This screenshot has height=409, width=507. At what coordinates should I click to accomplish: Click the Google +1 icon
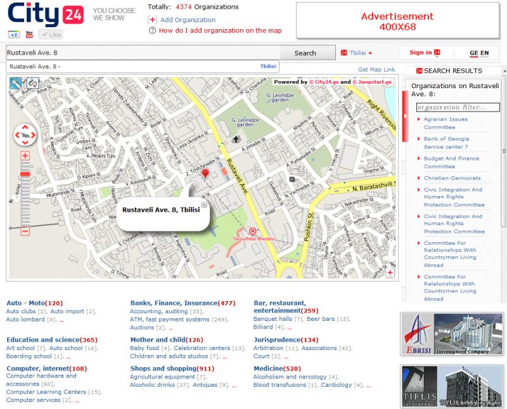pyautogui.click(x=13, y=34)
